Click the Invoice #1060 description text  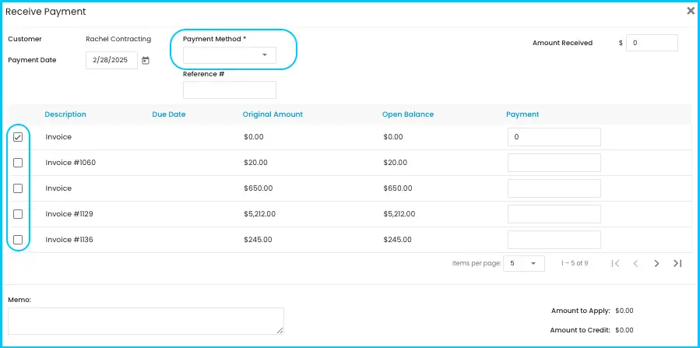[x=71, y=163]
